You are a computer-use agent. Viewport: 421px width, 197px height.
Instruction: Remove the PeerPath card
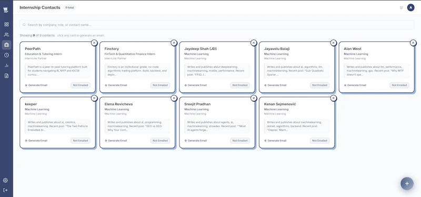(x=94, y=43)
